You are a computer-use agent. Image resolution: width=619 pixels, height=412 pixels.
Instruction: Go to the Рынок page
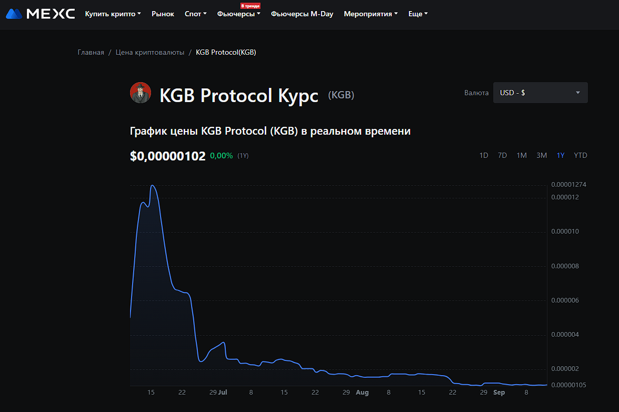163,14
